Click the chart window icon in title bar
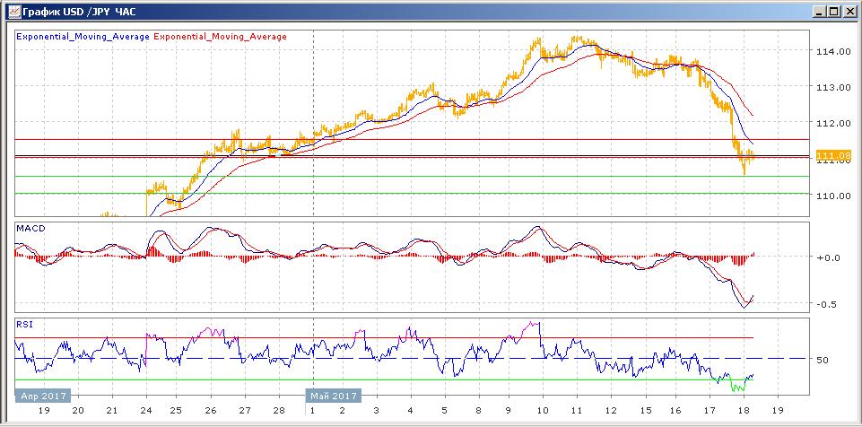 [x=13, y=11]
